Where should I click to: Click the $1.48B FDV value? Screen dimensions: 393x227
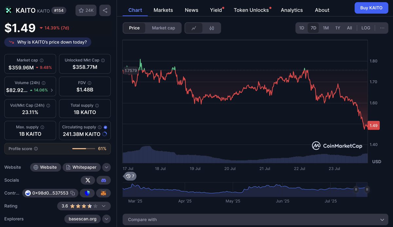point(85,89)
